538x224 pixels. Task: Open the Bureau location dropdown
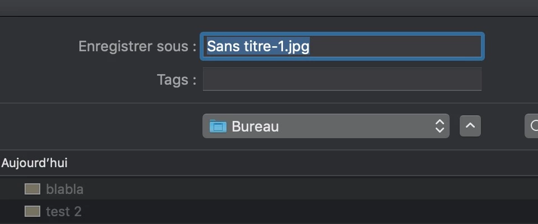coord(325,126)
